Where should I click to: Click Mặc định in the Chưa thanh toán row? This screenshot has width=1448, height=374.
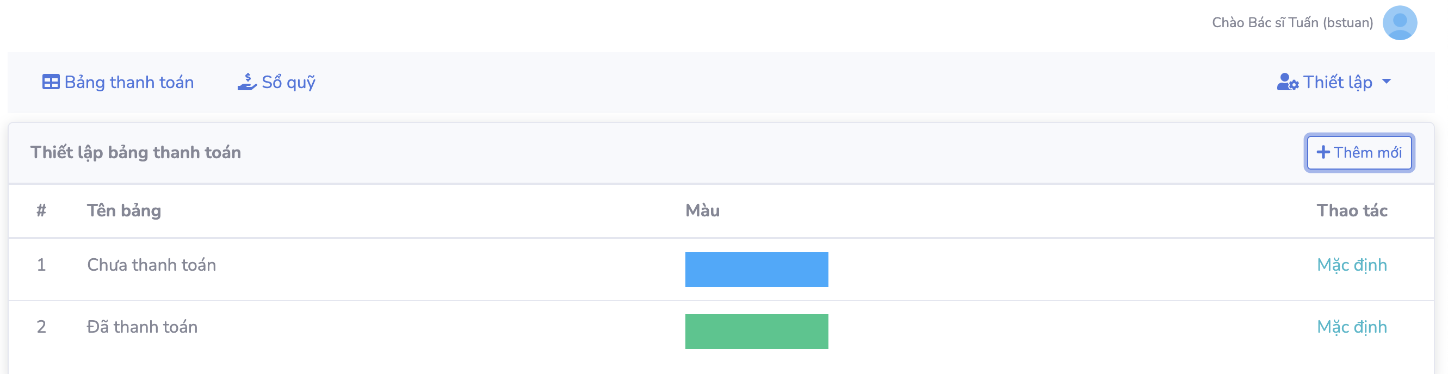[1351, 265]
